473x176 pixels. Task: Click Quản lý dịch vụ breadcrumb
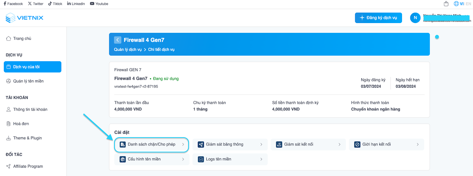(x=128, y=49)
